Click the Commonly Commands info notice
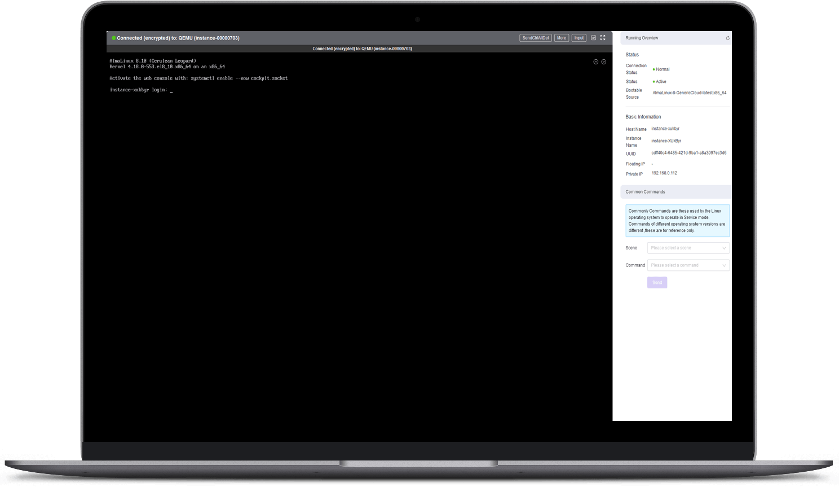Viewport: 839px width, 487px height. click(677, 221)
